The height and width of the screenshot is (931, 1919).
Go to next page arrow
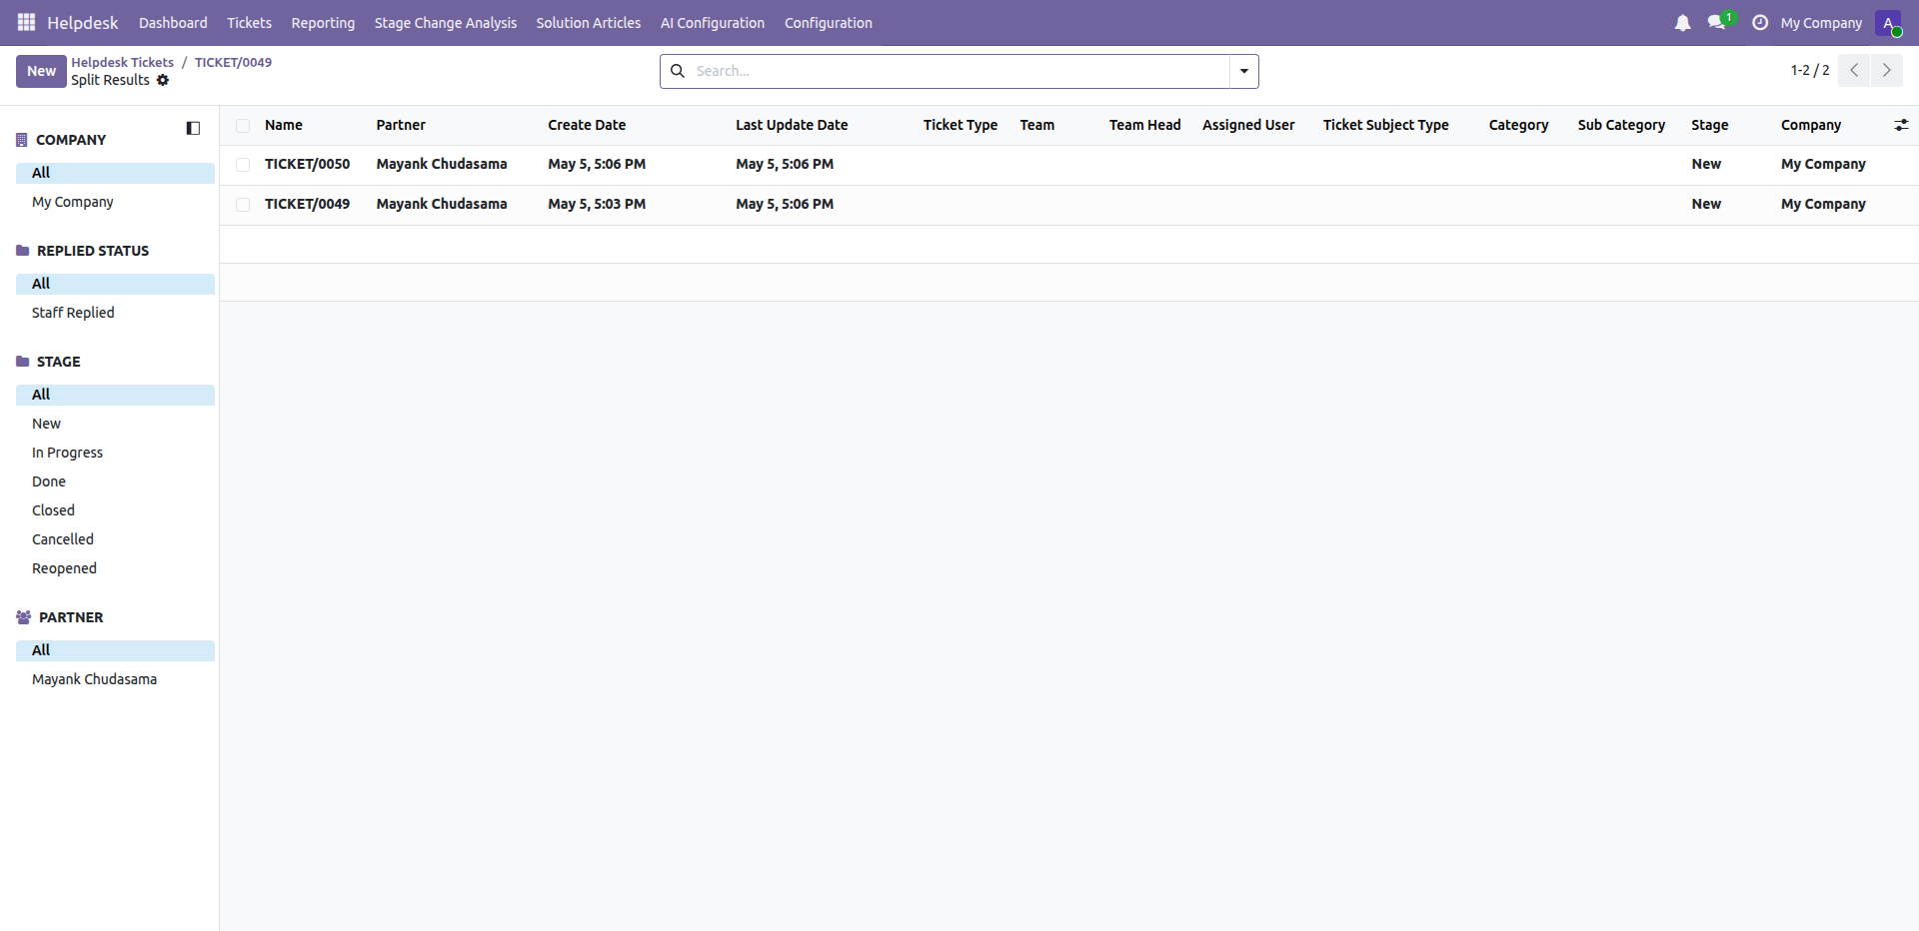(1886, 70)
